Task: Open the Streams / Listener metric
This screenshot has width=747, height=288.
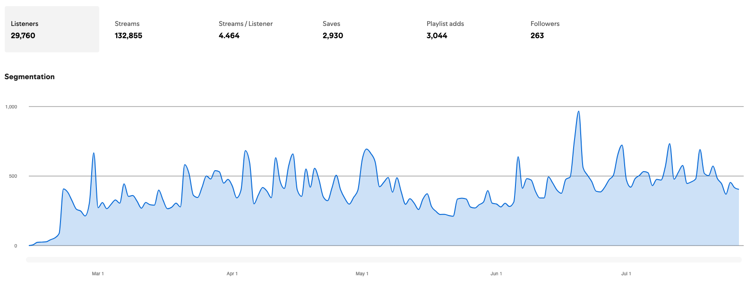Action: pos(260,29)
